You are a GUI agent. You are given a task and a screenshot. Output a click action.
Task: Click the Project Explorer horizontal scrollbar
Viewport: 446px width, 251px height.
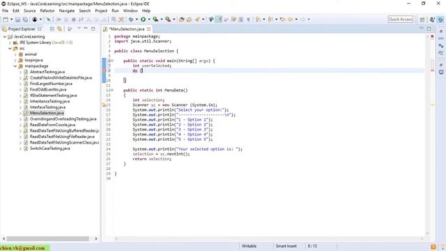pyautogui.click(x=48, y=238)
